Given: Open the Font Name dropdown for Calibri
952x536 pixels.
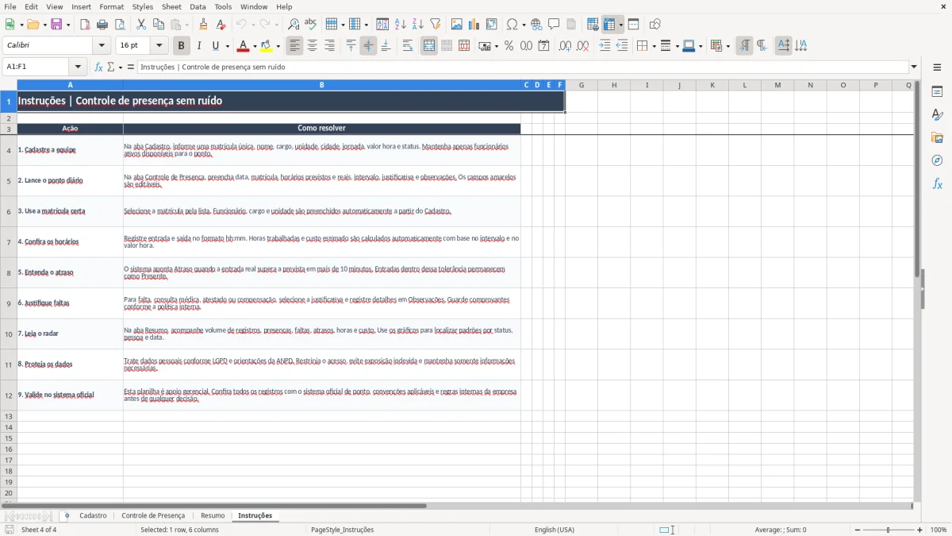Looking at the screenshot, I should [101, 46].
